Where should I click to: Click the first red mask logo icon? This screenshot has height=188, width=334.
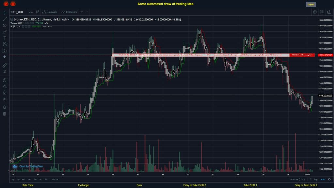6,4
